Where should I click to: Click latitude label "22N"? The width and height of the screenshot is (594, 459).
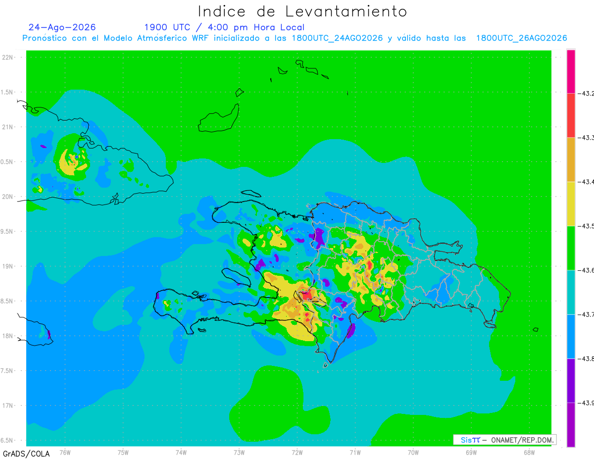(x=7, y=57)
